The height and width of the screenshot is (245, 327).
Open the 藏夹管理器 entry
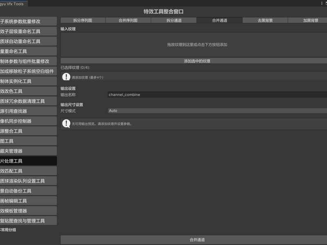pos(28,151)
